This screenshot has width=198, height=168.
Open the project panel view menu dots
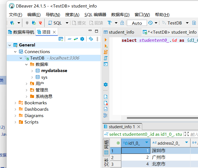[x=97, y=39]
